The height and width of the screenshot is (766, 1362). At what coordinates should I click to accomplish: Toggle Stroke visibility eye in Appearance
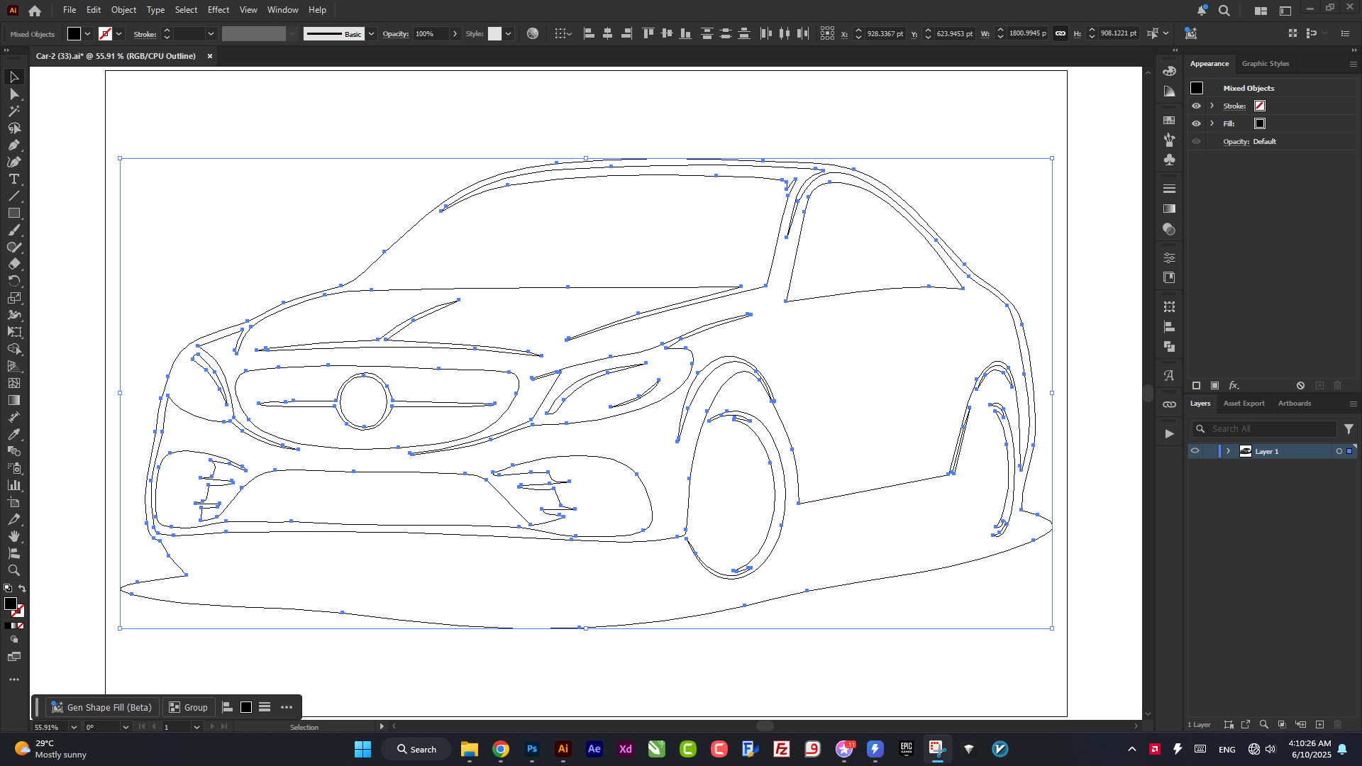1196,106
